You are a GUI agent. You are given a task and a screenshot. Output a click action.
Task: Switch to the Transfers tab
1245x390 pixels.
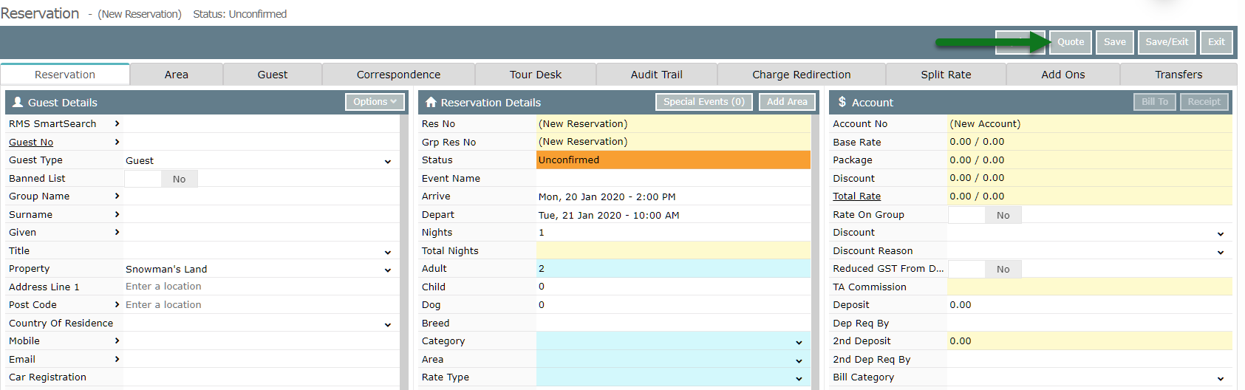[x=1179, y=75]
